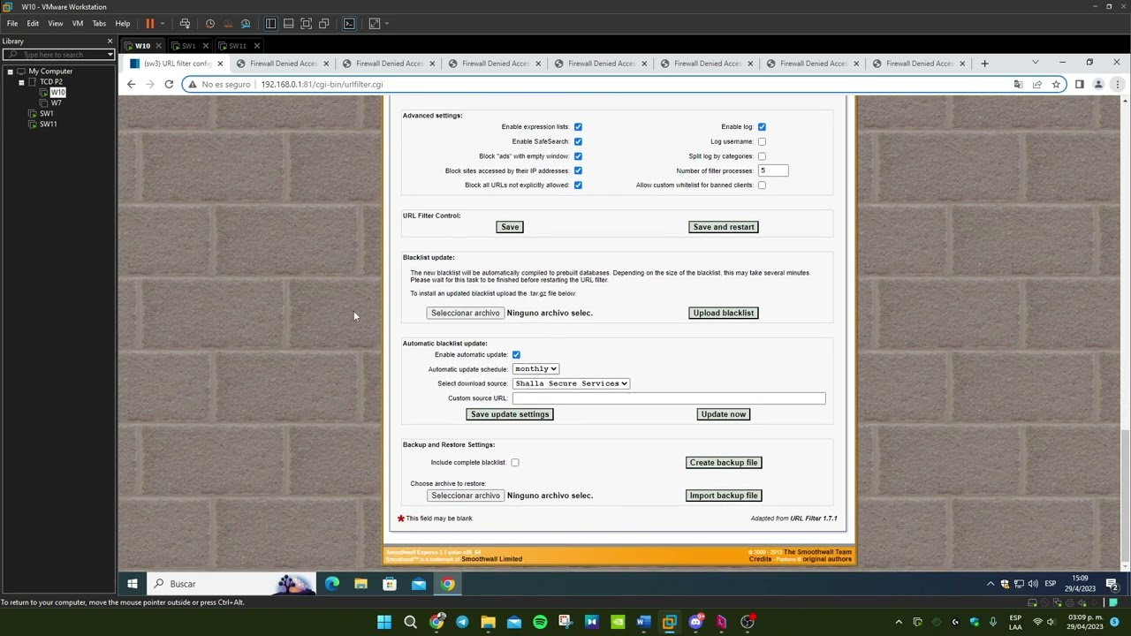Click the Update now button
This screenshot has width=1131, height=636.
(x=724, y=414)
